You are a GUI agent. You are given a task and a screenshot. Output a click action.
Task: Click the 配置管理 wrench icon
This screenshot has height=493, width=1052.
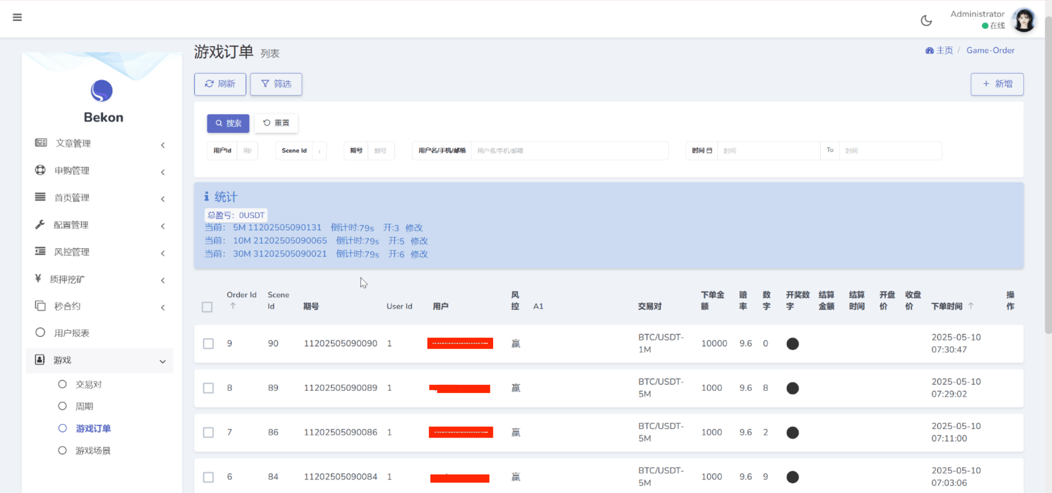40,225
